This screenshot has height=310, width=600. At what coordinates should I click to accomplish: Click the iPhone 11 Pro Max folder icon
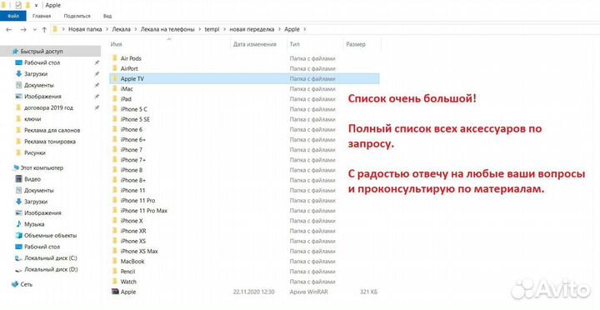coord(115,211)
